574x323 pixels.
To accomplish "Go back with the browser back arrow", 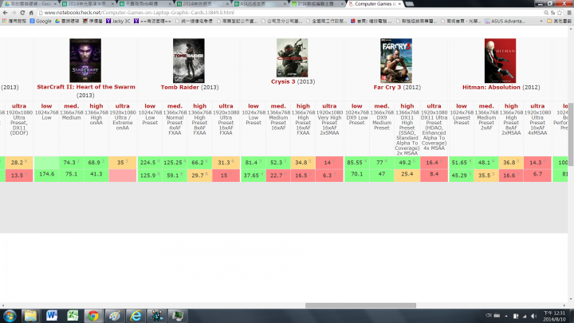I will pos(5,13).
